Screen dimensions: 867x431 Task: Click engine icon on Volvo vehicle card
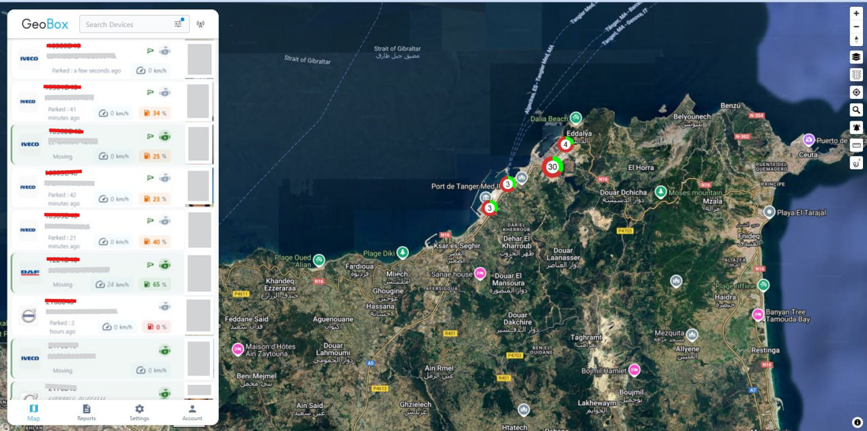pyautogui.click(x=165, y=307)
